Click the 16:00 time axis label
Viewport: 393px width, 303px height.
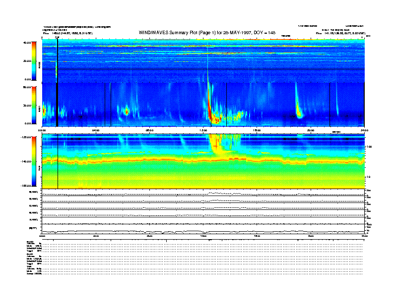click(257, 130)
